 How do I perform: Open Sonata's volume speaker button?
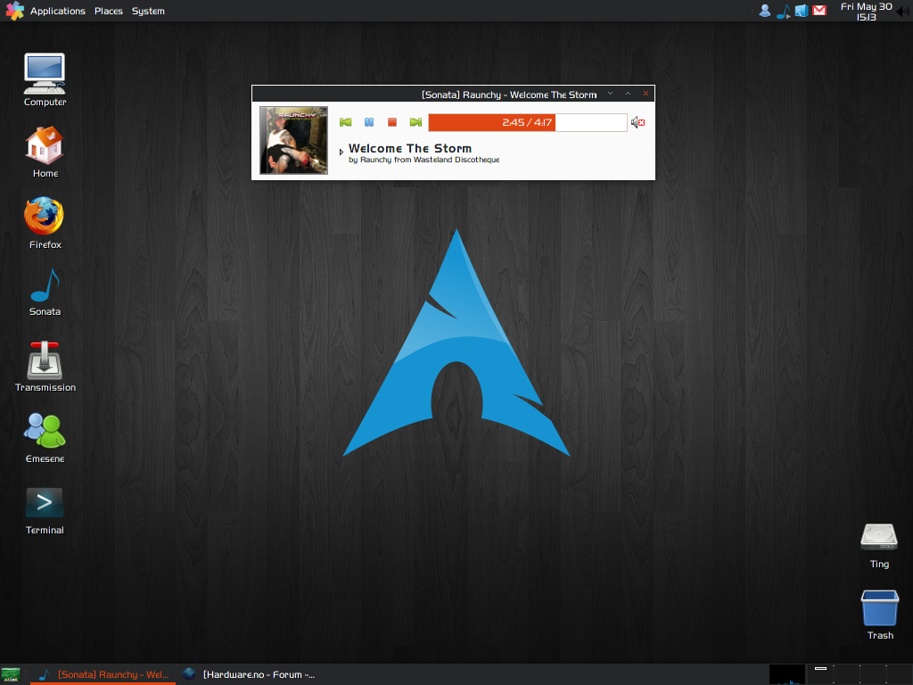[637, 122]
